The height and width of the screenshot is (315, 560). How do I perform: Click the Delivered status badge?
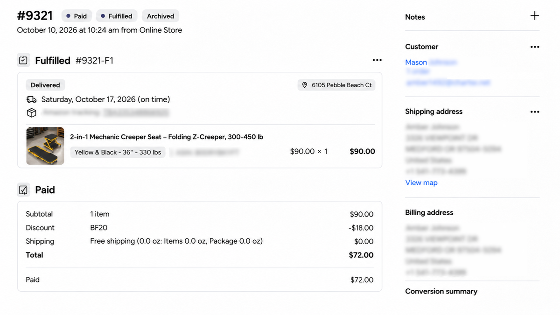(x=45, y=85)
